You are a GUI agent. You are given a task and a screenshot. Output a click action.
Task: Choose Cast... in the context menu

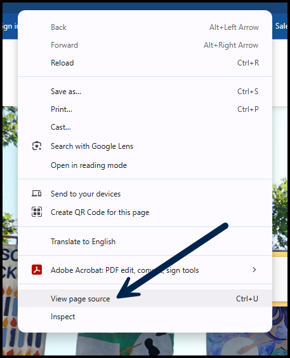tap(145, 127)
